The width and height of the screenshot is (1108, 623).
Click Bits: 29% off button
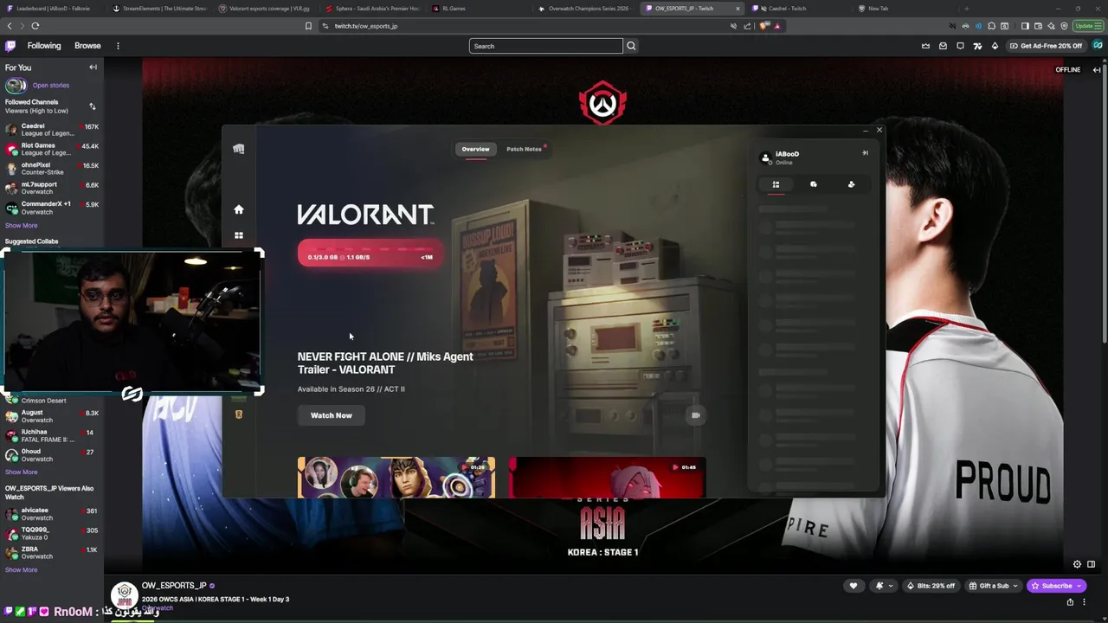coord(931,586)
